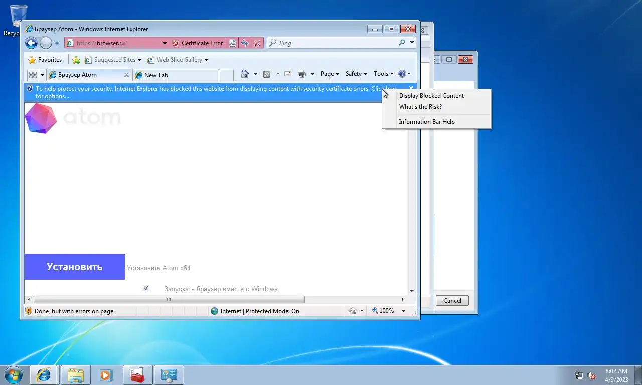Click the Установить install button
Screen dimensions: 642x385
coord(74,267)
